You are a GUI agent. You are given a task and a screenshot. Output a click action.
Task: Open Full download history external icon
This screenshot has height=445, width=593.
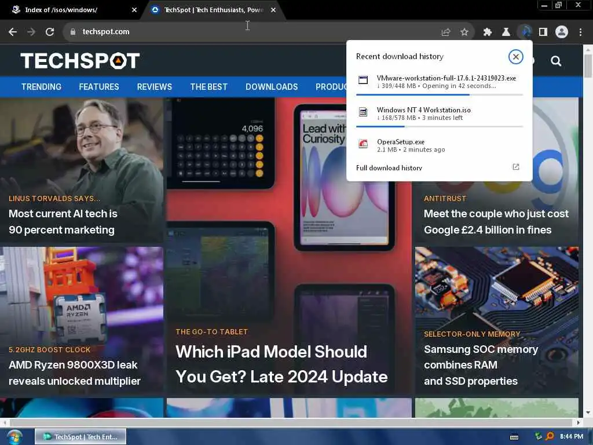tap(516, 167)
